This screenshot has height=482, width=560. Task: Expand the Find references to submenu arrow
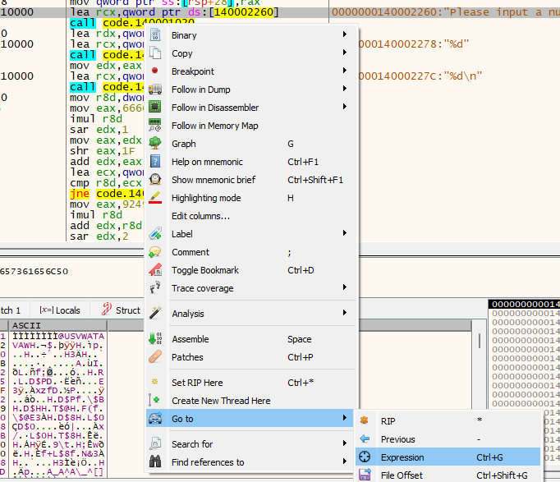coord(345,461)
